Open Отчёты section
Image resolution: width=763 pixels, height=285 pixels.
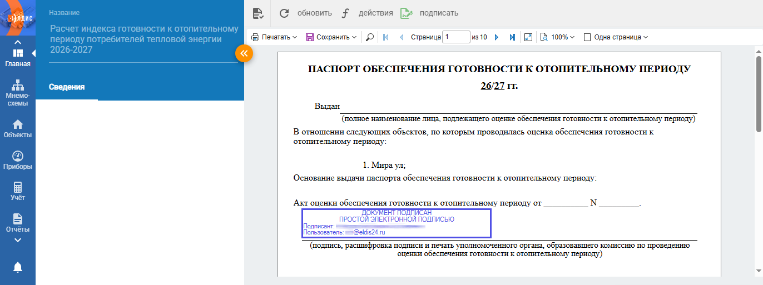(x=18, y=223)
